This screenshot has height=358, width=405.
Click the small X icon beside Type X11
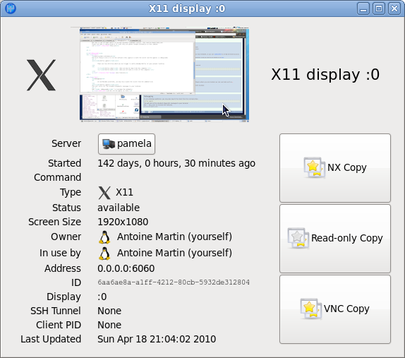tap(104, 193)
